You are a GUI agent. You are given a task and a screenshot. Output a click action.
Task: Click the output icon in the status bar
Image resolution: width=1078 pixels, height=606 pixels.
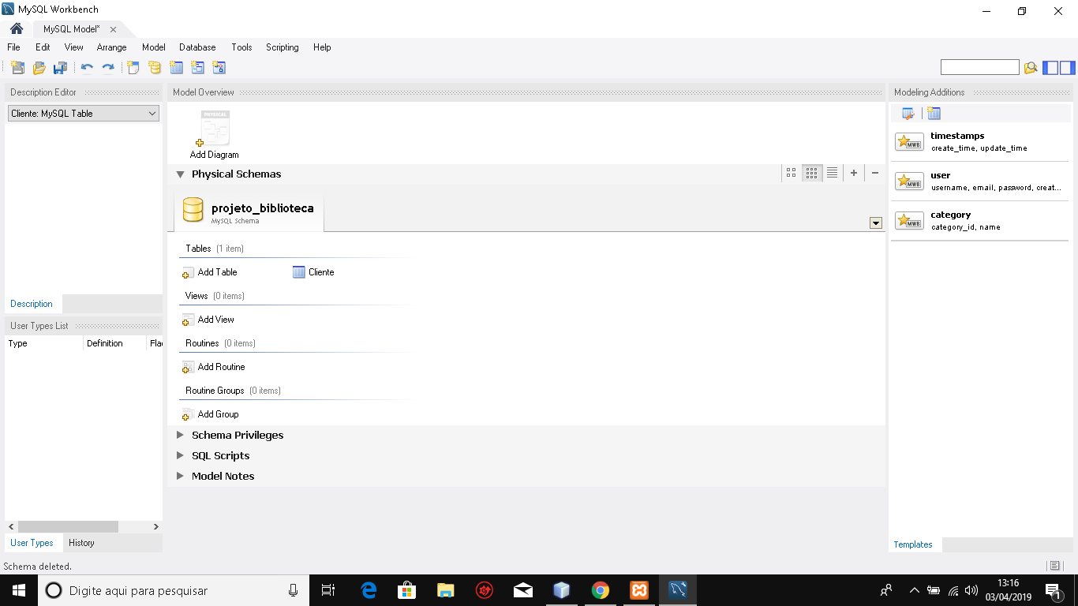click(1054, 566)
